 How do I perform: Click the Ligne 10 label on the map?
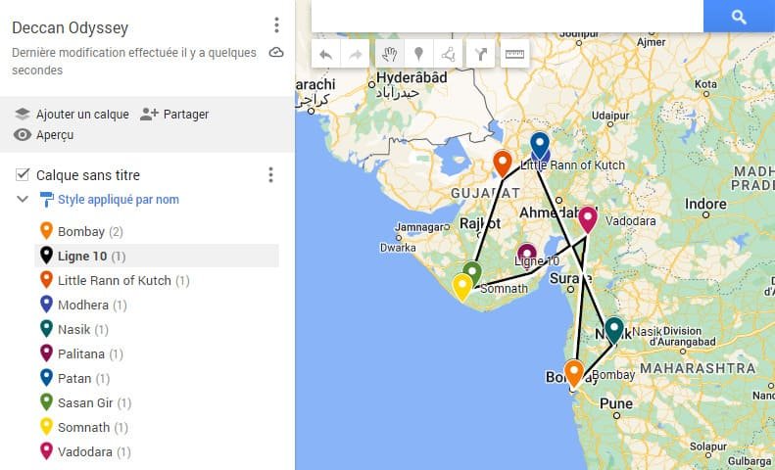tap(537, 261)
